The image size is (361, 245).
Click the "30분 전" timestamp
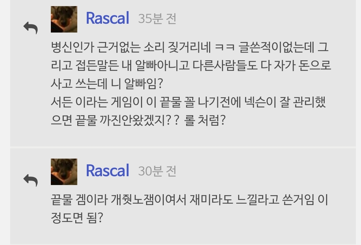[x=157, y=171]
